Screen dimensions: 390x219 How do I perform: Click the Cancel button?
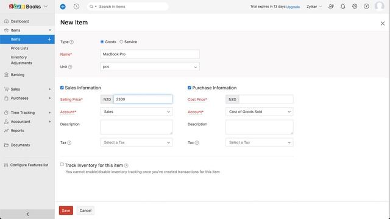(85, 210)
